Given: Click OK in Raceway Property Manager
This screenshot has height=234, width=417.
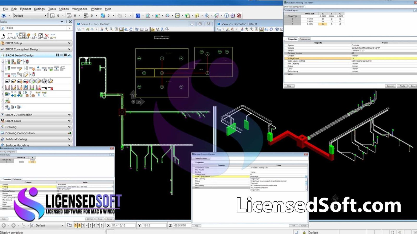Looking at the screenshot, I should 293,226.
